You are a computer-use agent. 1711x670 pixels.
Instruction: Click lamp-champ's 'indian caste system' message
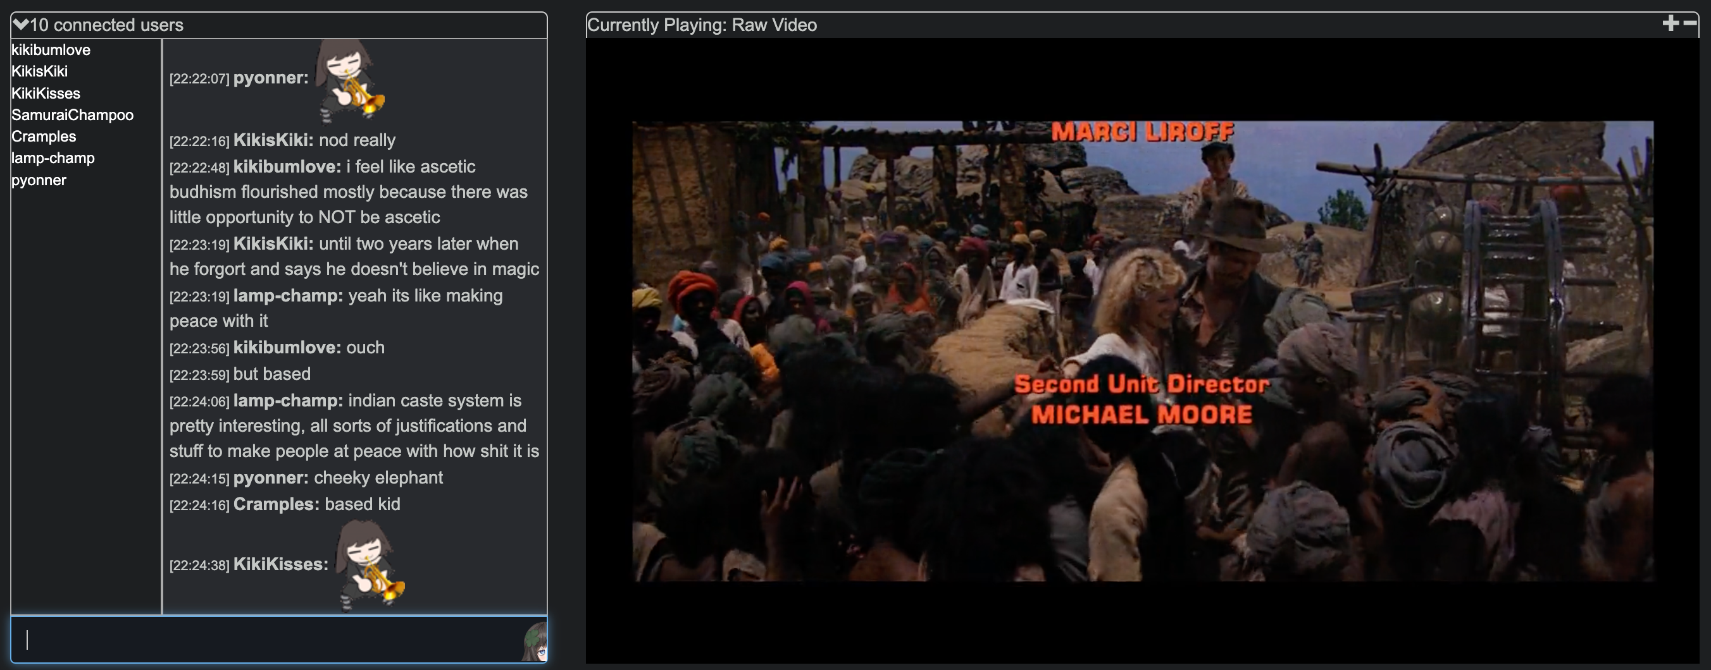355,426
